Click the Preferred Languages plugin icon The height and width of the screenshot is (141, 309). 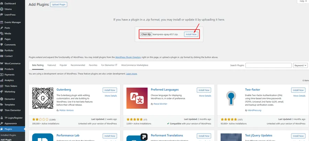point(137,98)
